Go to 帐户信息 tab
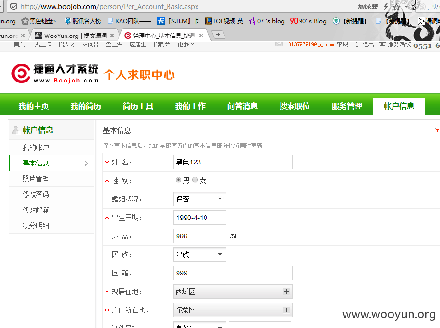Image resolution: width=440 pixels, height=328 pixels. tap(399, 107)
